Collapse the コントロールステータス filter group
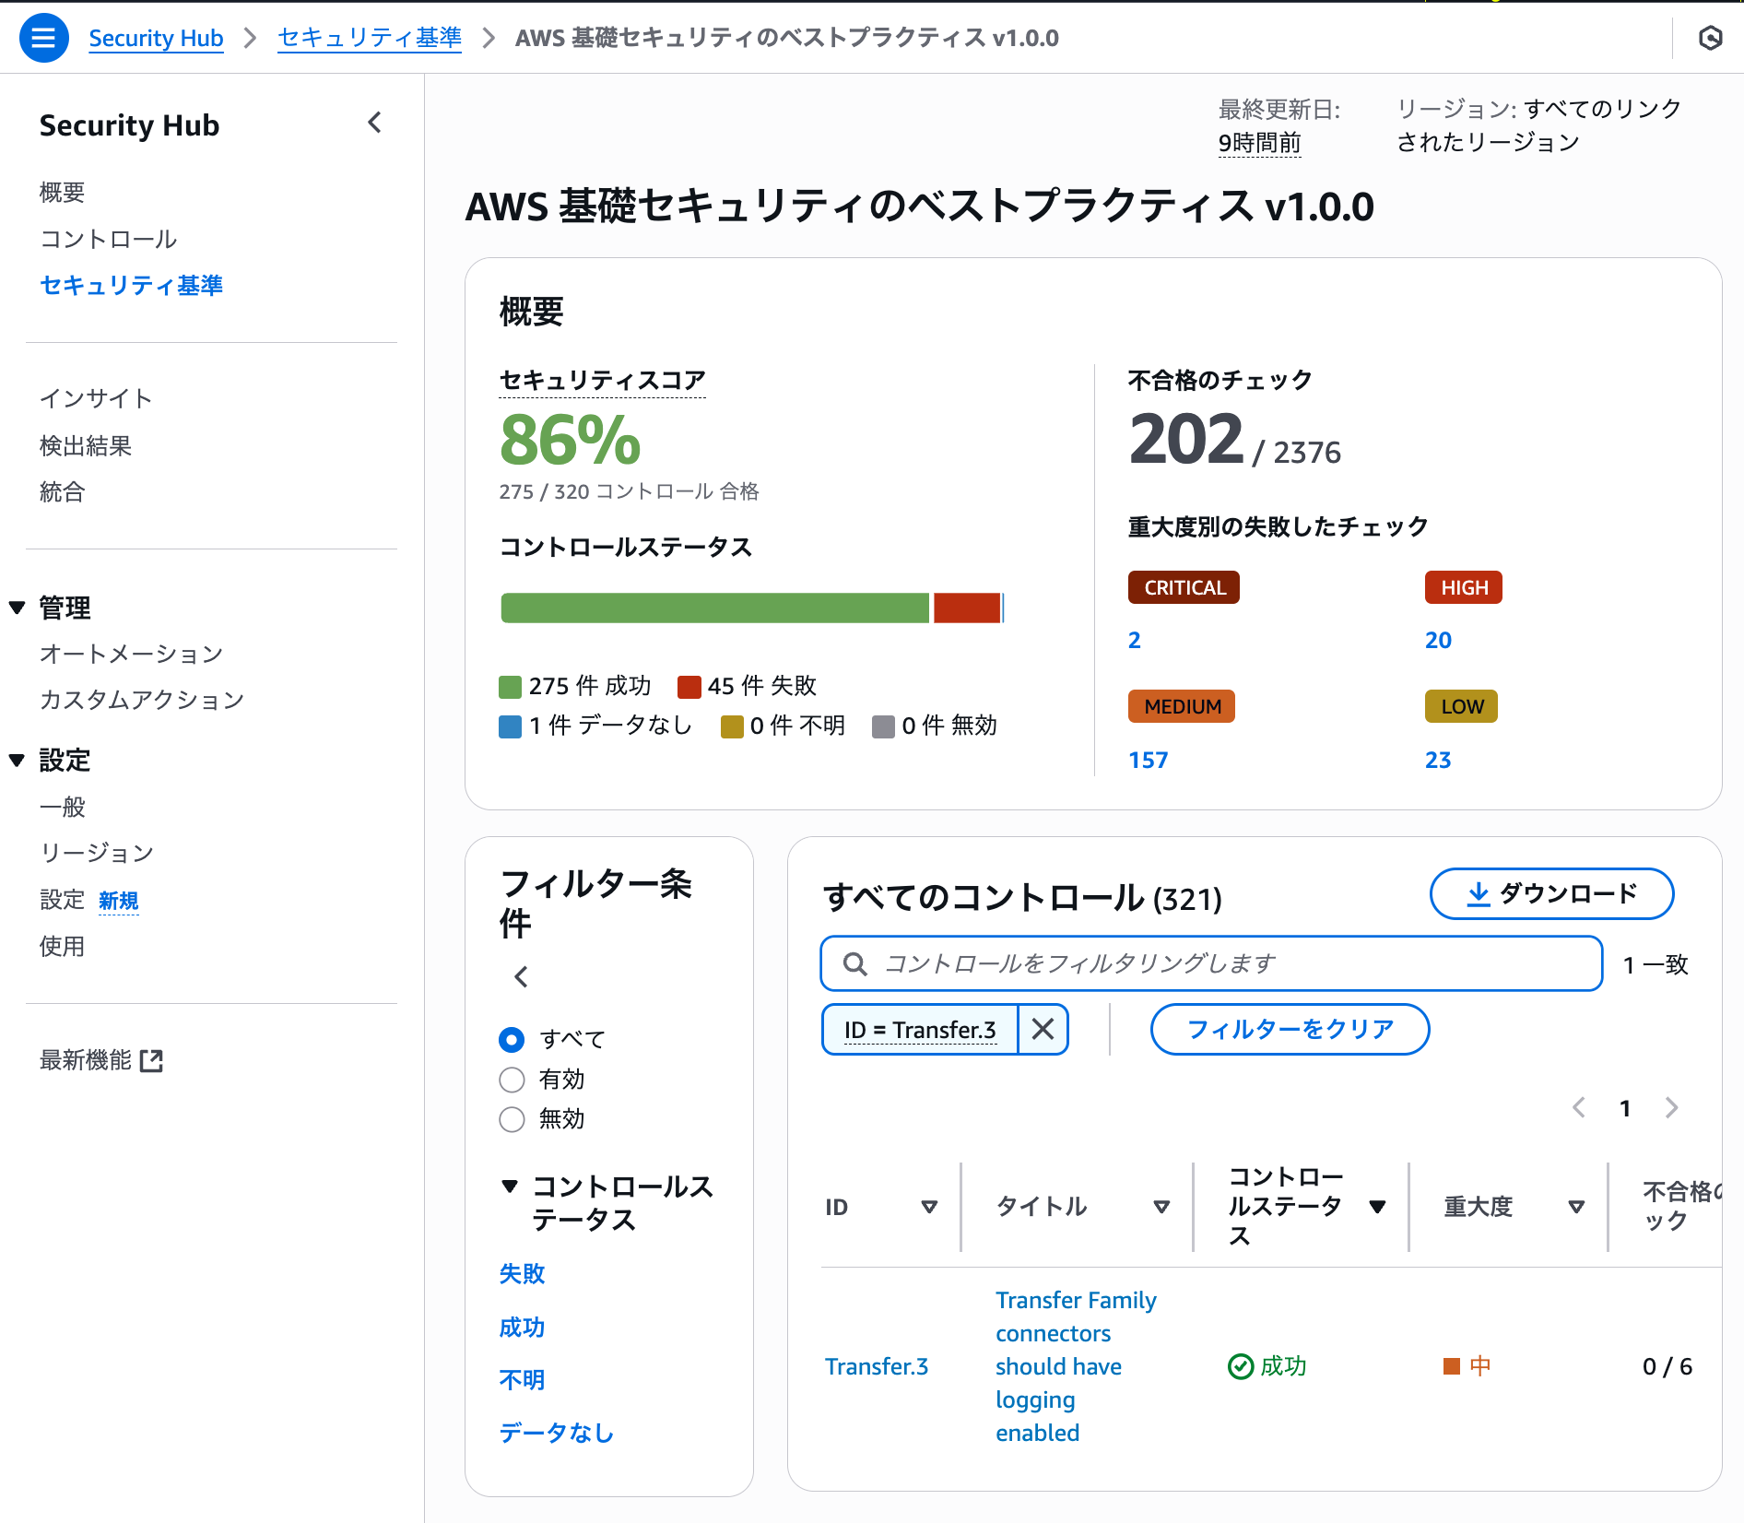The image size is (1744, 1523). 510,1186
